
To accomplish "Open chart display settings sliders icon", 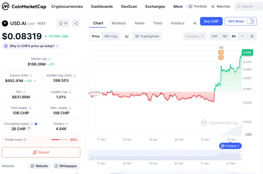I will click(x=252, y=36).
